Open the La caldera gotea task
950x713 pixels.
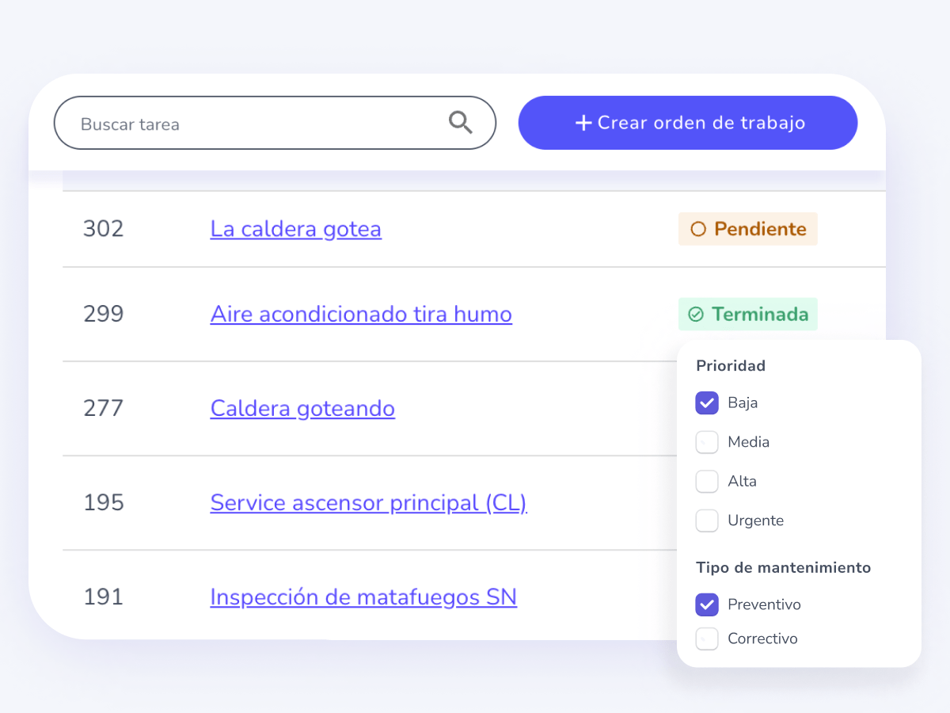point(295,229)
